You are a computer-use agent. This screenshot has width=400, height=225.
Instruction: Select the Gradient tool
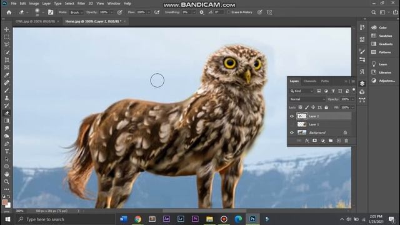pos(7,121)
